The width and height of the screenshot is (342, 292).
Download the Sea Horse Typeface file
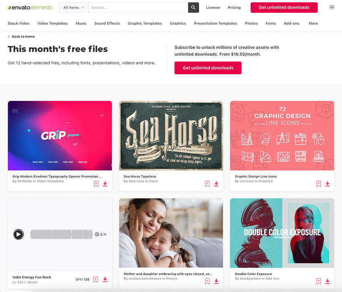coord(216,184)
